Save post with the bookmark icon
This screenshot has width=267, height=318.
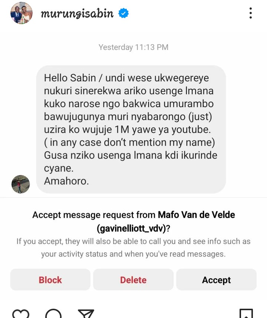(x=246, y=314)
